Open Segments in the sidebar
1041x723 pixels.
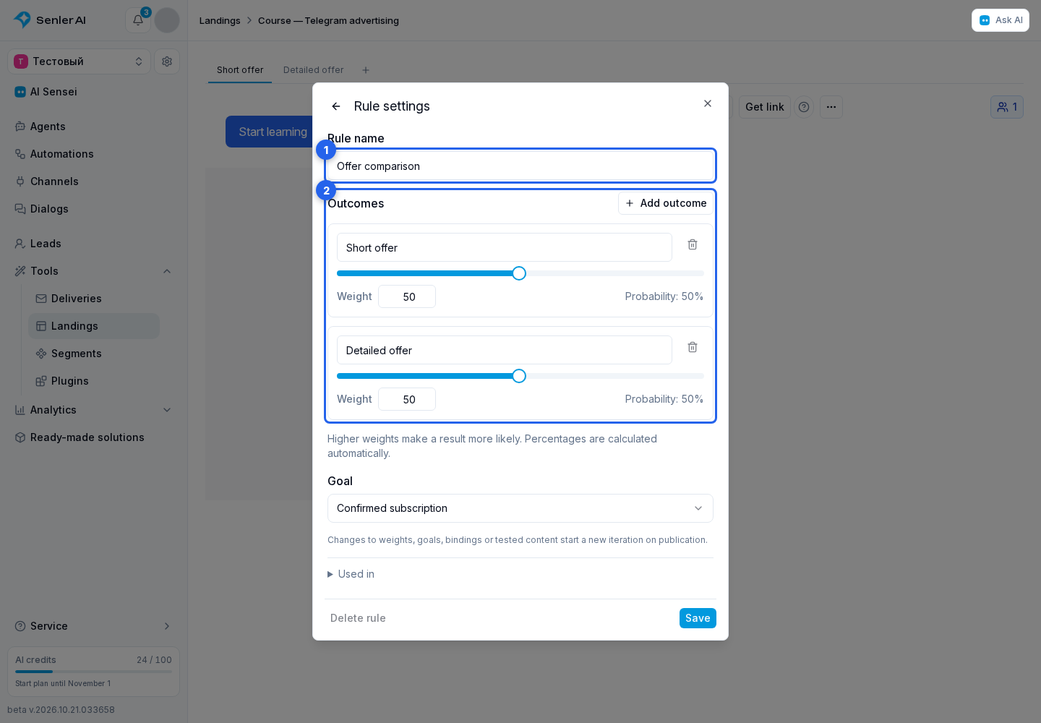94,354
